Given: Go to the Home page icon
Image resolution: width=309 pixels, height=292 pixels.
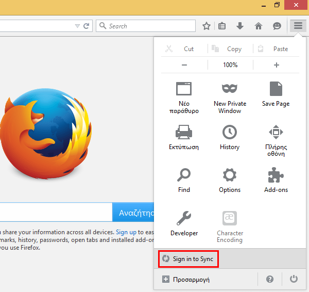Looking at the screenshot, I should click(x=259, y=26).
